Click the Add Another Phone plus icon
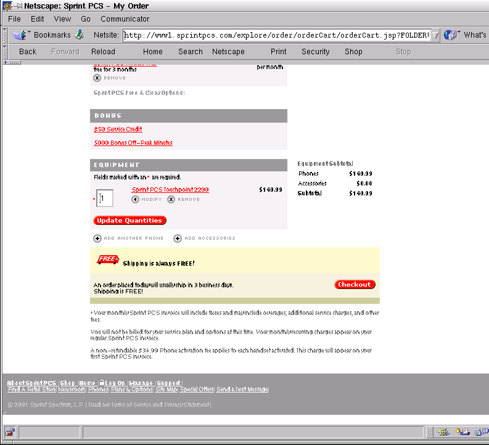This screenshot has height=445, width=489. 97,239
